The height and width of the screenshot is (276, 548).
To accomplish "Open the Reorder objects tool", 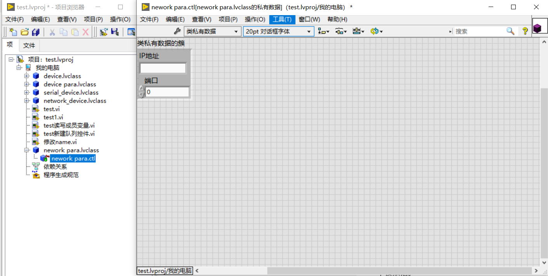I will point(376,31).
